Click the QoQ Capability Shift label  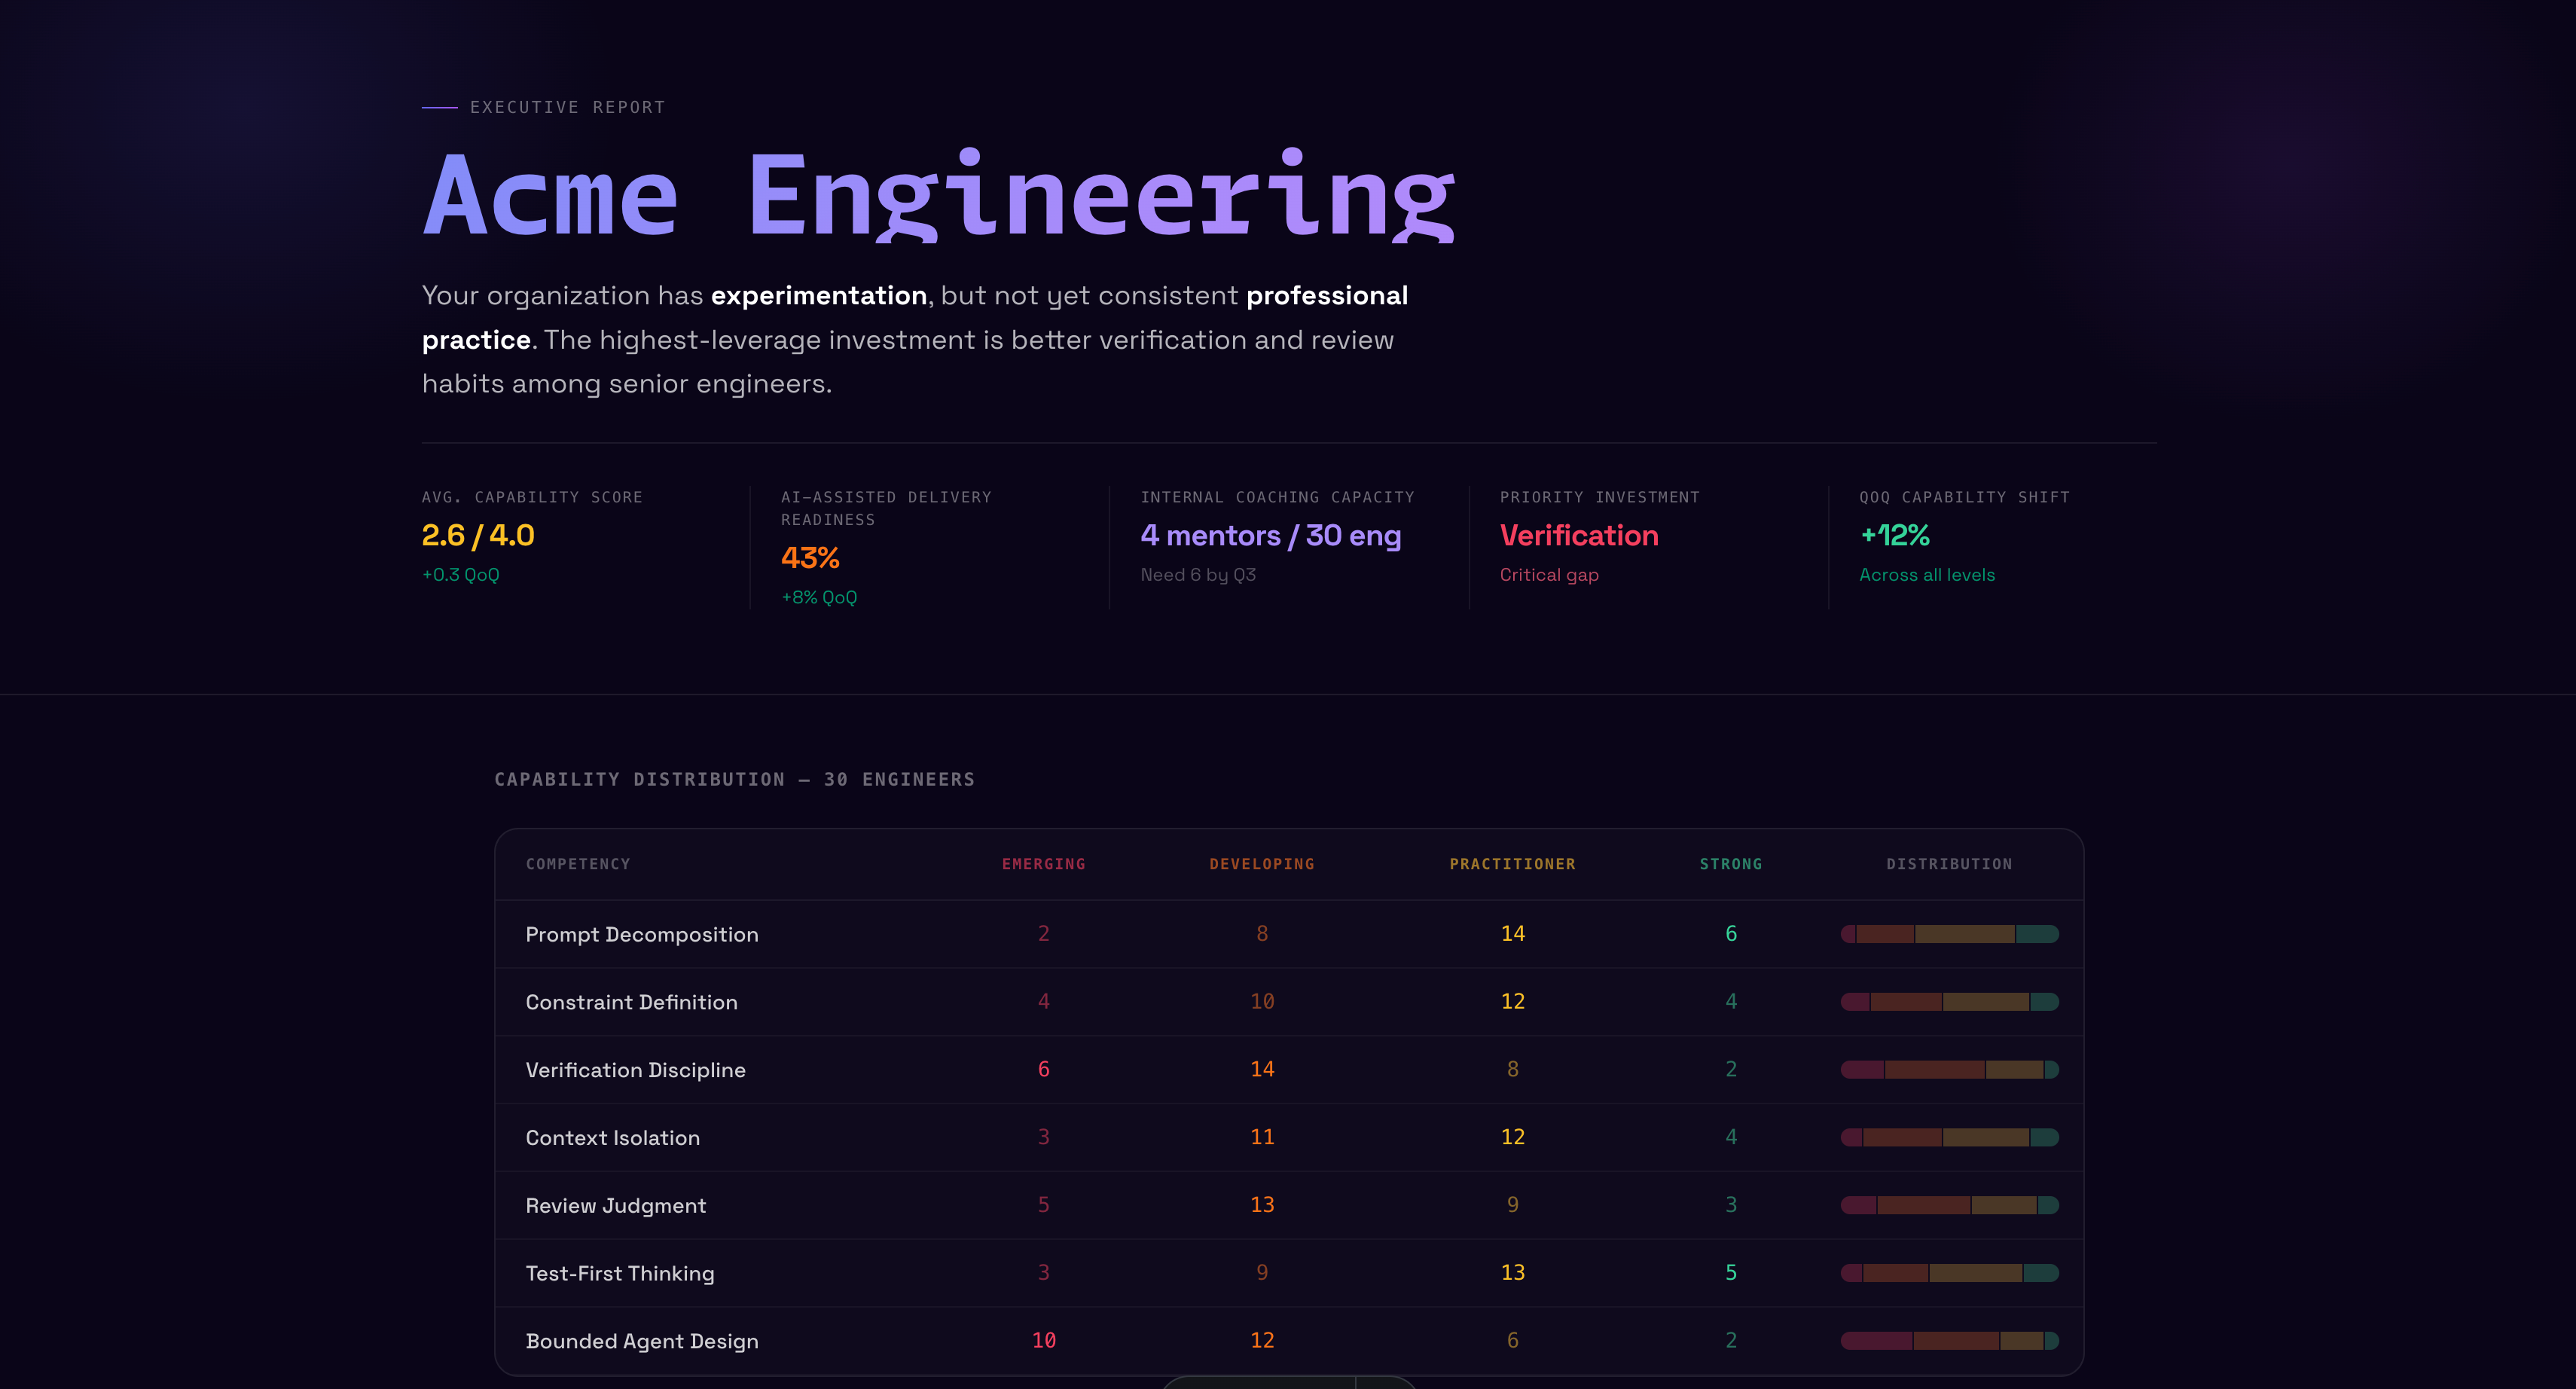tap(1964, 497)
